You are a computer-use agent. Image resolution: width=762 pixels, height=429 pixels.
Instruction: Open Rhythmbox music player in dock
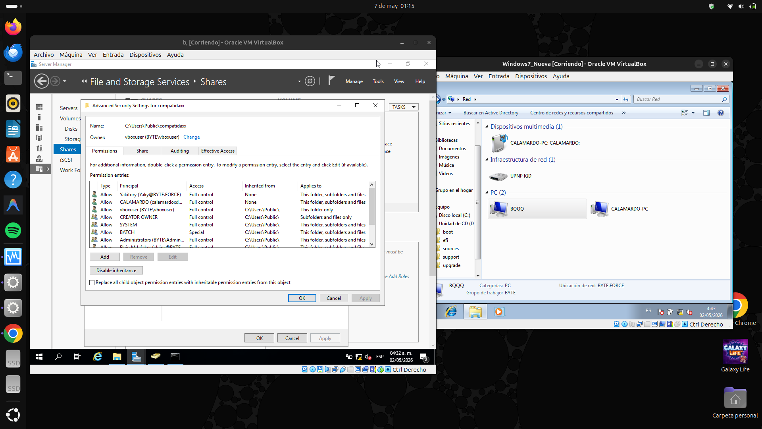(x=13, y=103)
